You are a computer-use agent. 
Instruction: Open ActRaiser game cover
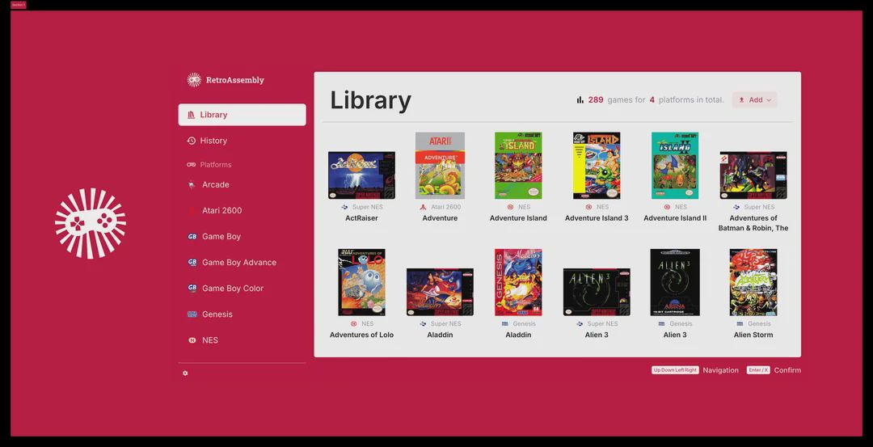click(361, 175)
